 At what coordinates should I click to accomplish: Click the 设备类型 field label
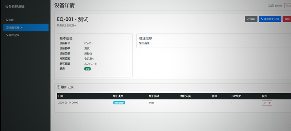[x=65, y=53]
